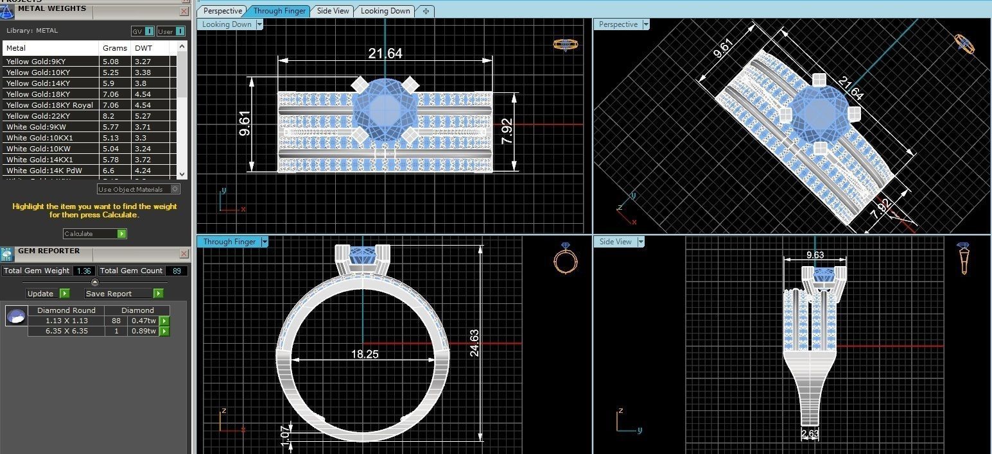Click 18.25 inner diameter dimension label
Viewport: 992px width, 454px height.
pos(364,354)
